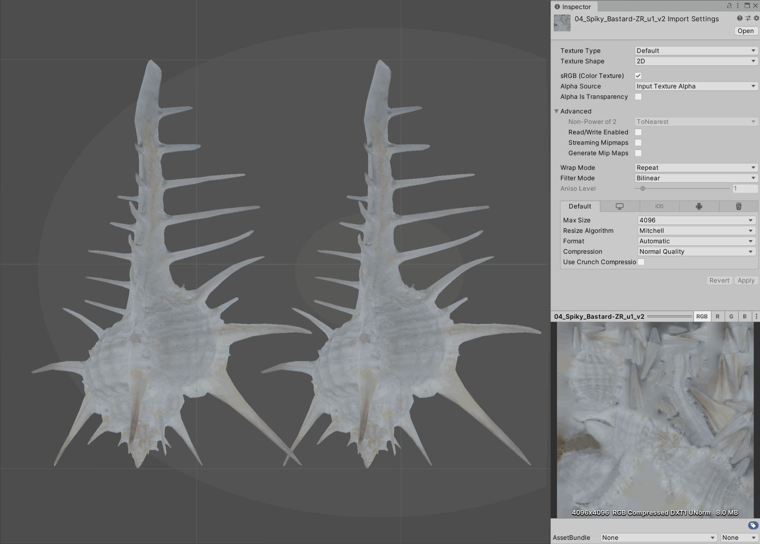Click the Revert button
760x544 pixels.
click(x=719, y=280)
